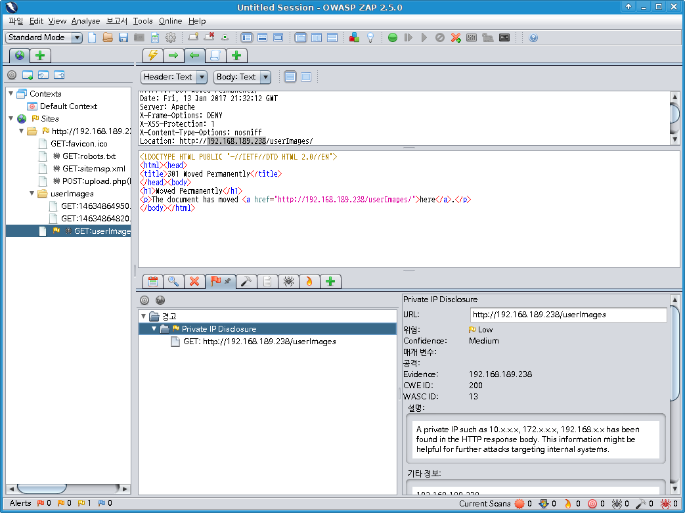Persist session using the floppy disk icon
This screenshot has height=513, width=685.
tap(123, 37)
